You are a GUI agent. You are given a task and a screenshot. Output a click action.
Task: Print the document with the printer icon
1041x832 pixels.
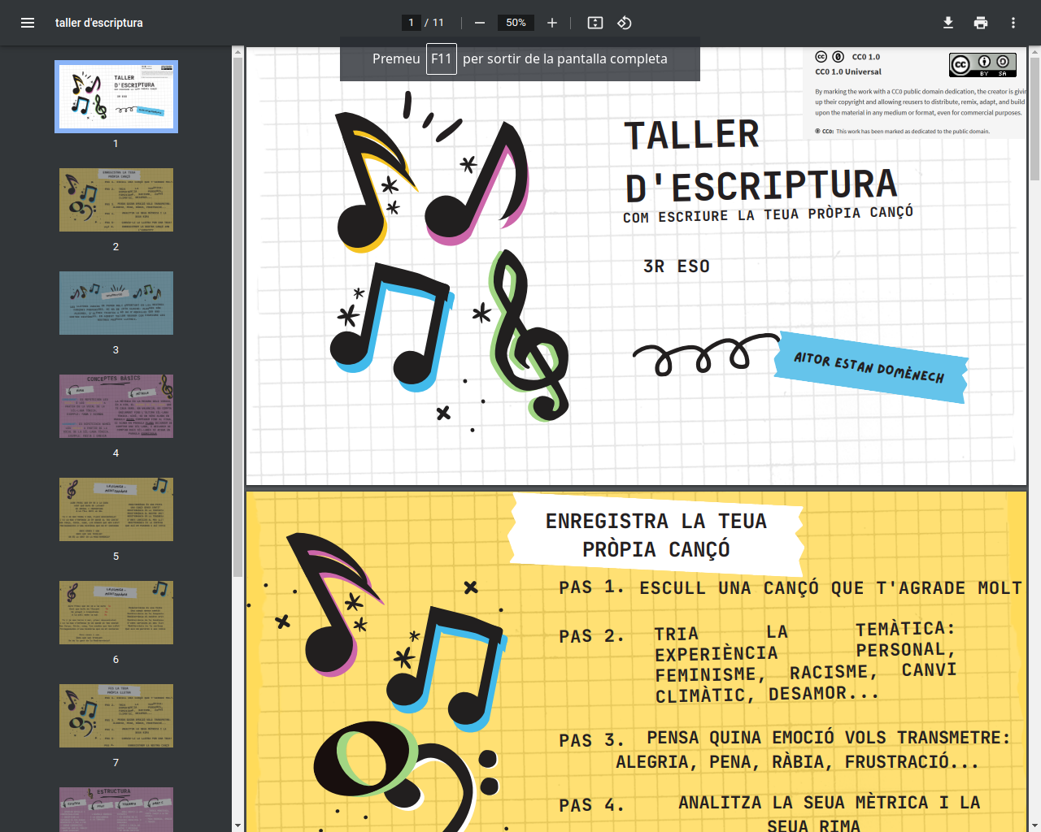point(981,23)
